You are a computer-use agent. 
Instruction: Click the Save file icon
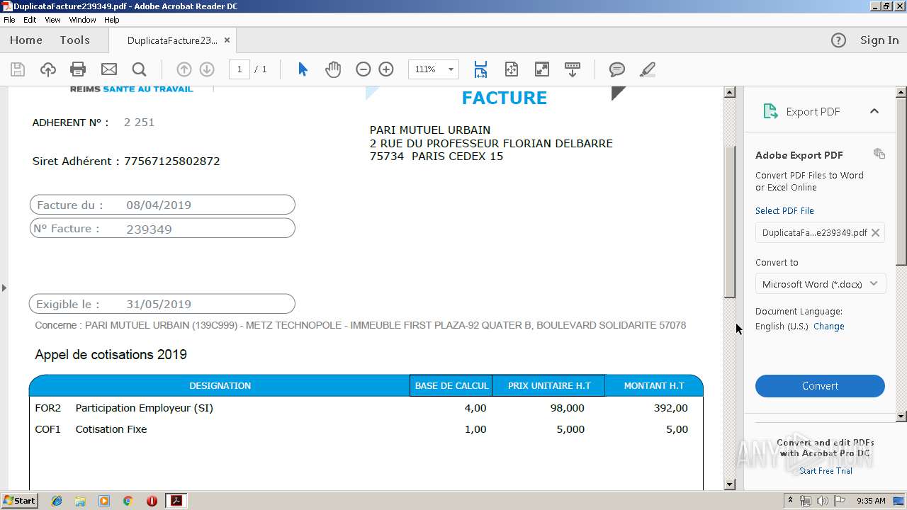(x=18, y=69)
